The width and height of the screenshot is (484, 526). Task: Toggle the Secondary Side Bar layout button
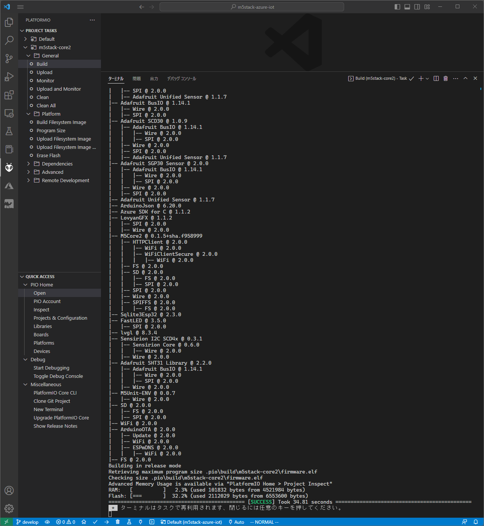(417, 7)
